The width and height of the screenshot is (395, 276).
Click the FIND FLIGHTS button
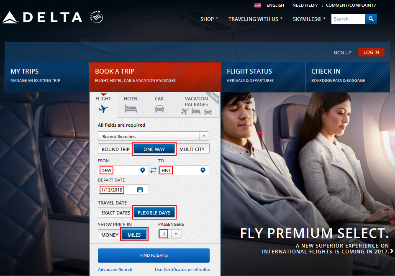154,256
